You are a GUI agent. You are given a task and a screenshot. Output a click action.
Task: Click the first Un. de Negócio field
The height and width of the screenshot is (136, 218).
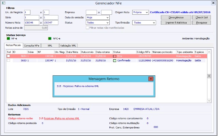coord(27,12)
